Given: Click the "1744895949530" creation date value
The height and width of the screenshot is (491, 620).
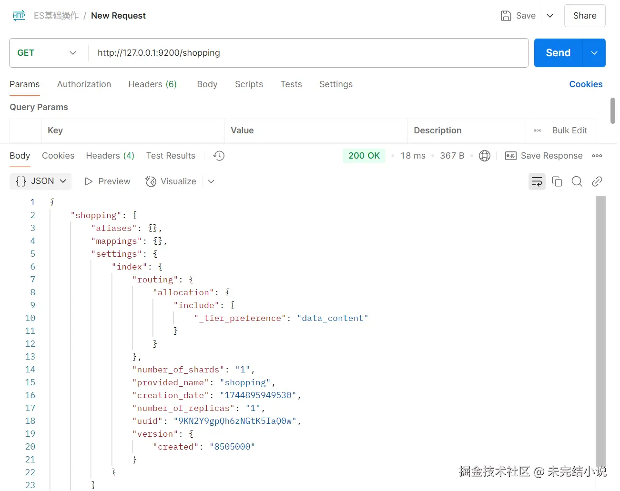Looking at the screenshot, I should pyautogui.click(x=258, y=395).
